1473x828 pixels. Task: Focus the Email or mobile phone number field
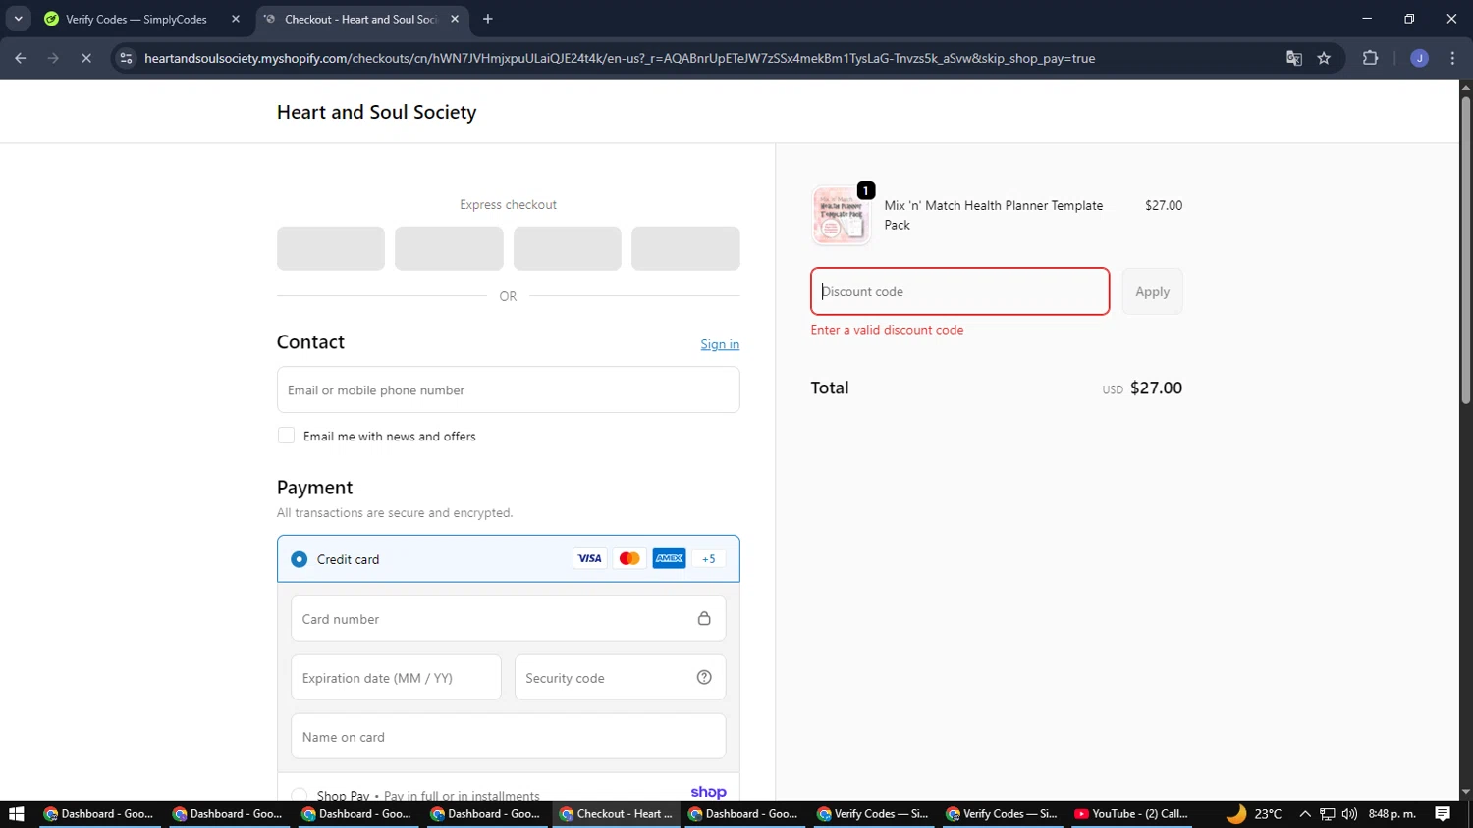(x=508, y=389)
